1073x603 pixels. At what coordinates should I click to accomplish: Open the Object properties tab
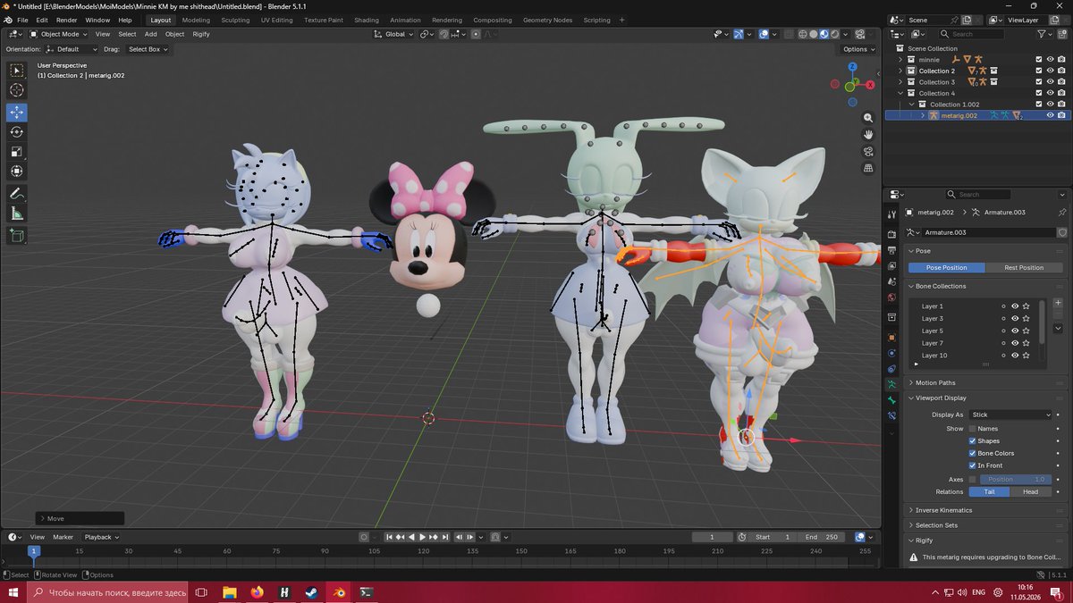point(891,338)
